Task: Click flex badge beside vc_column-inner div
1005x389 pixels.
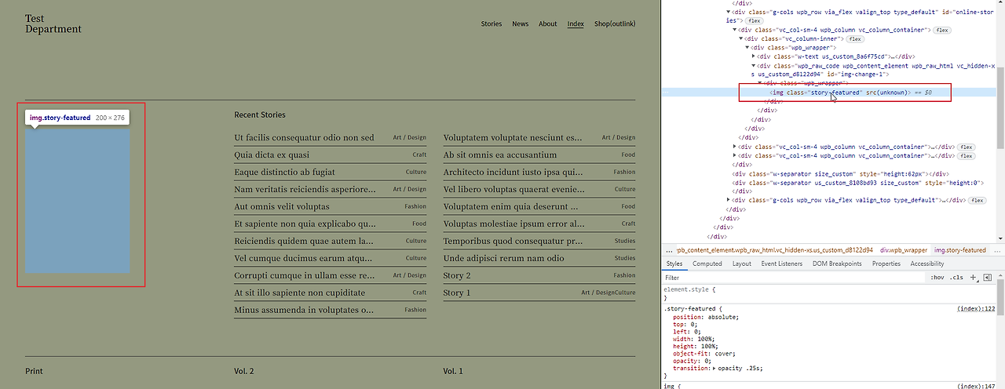Action: coord(854,38)
